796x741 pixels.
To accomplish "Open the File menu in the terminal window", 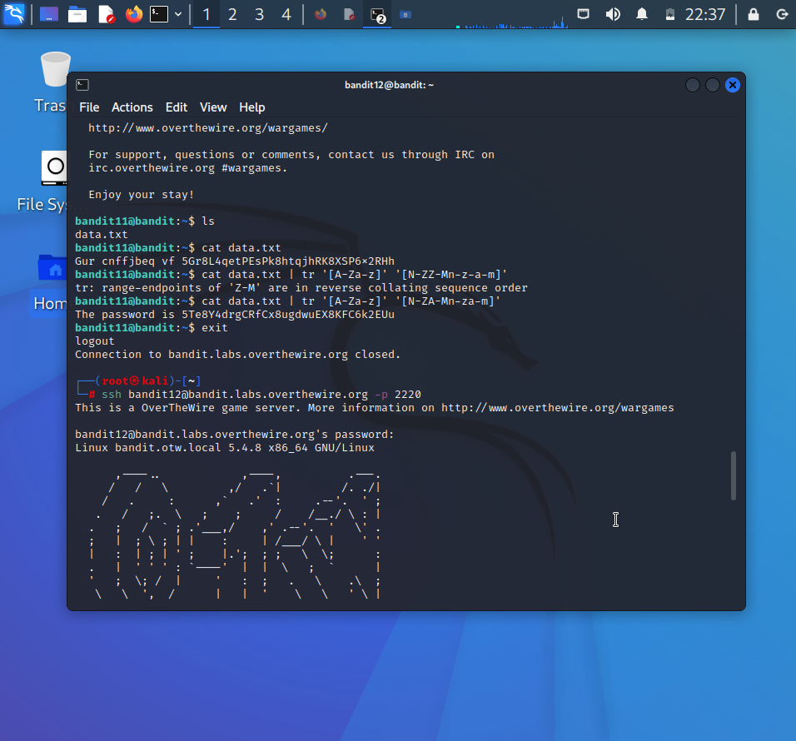I will 88,107.
